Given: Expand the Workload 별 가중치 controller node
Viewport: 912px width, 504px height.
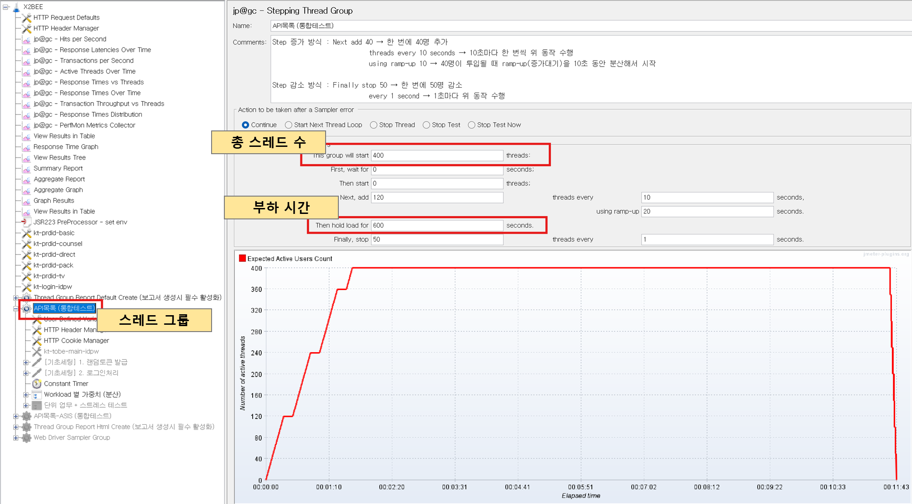Looking at the screenshot, I should [26, 395].
